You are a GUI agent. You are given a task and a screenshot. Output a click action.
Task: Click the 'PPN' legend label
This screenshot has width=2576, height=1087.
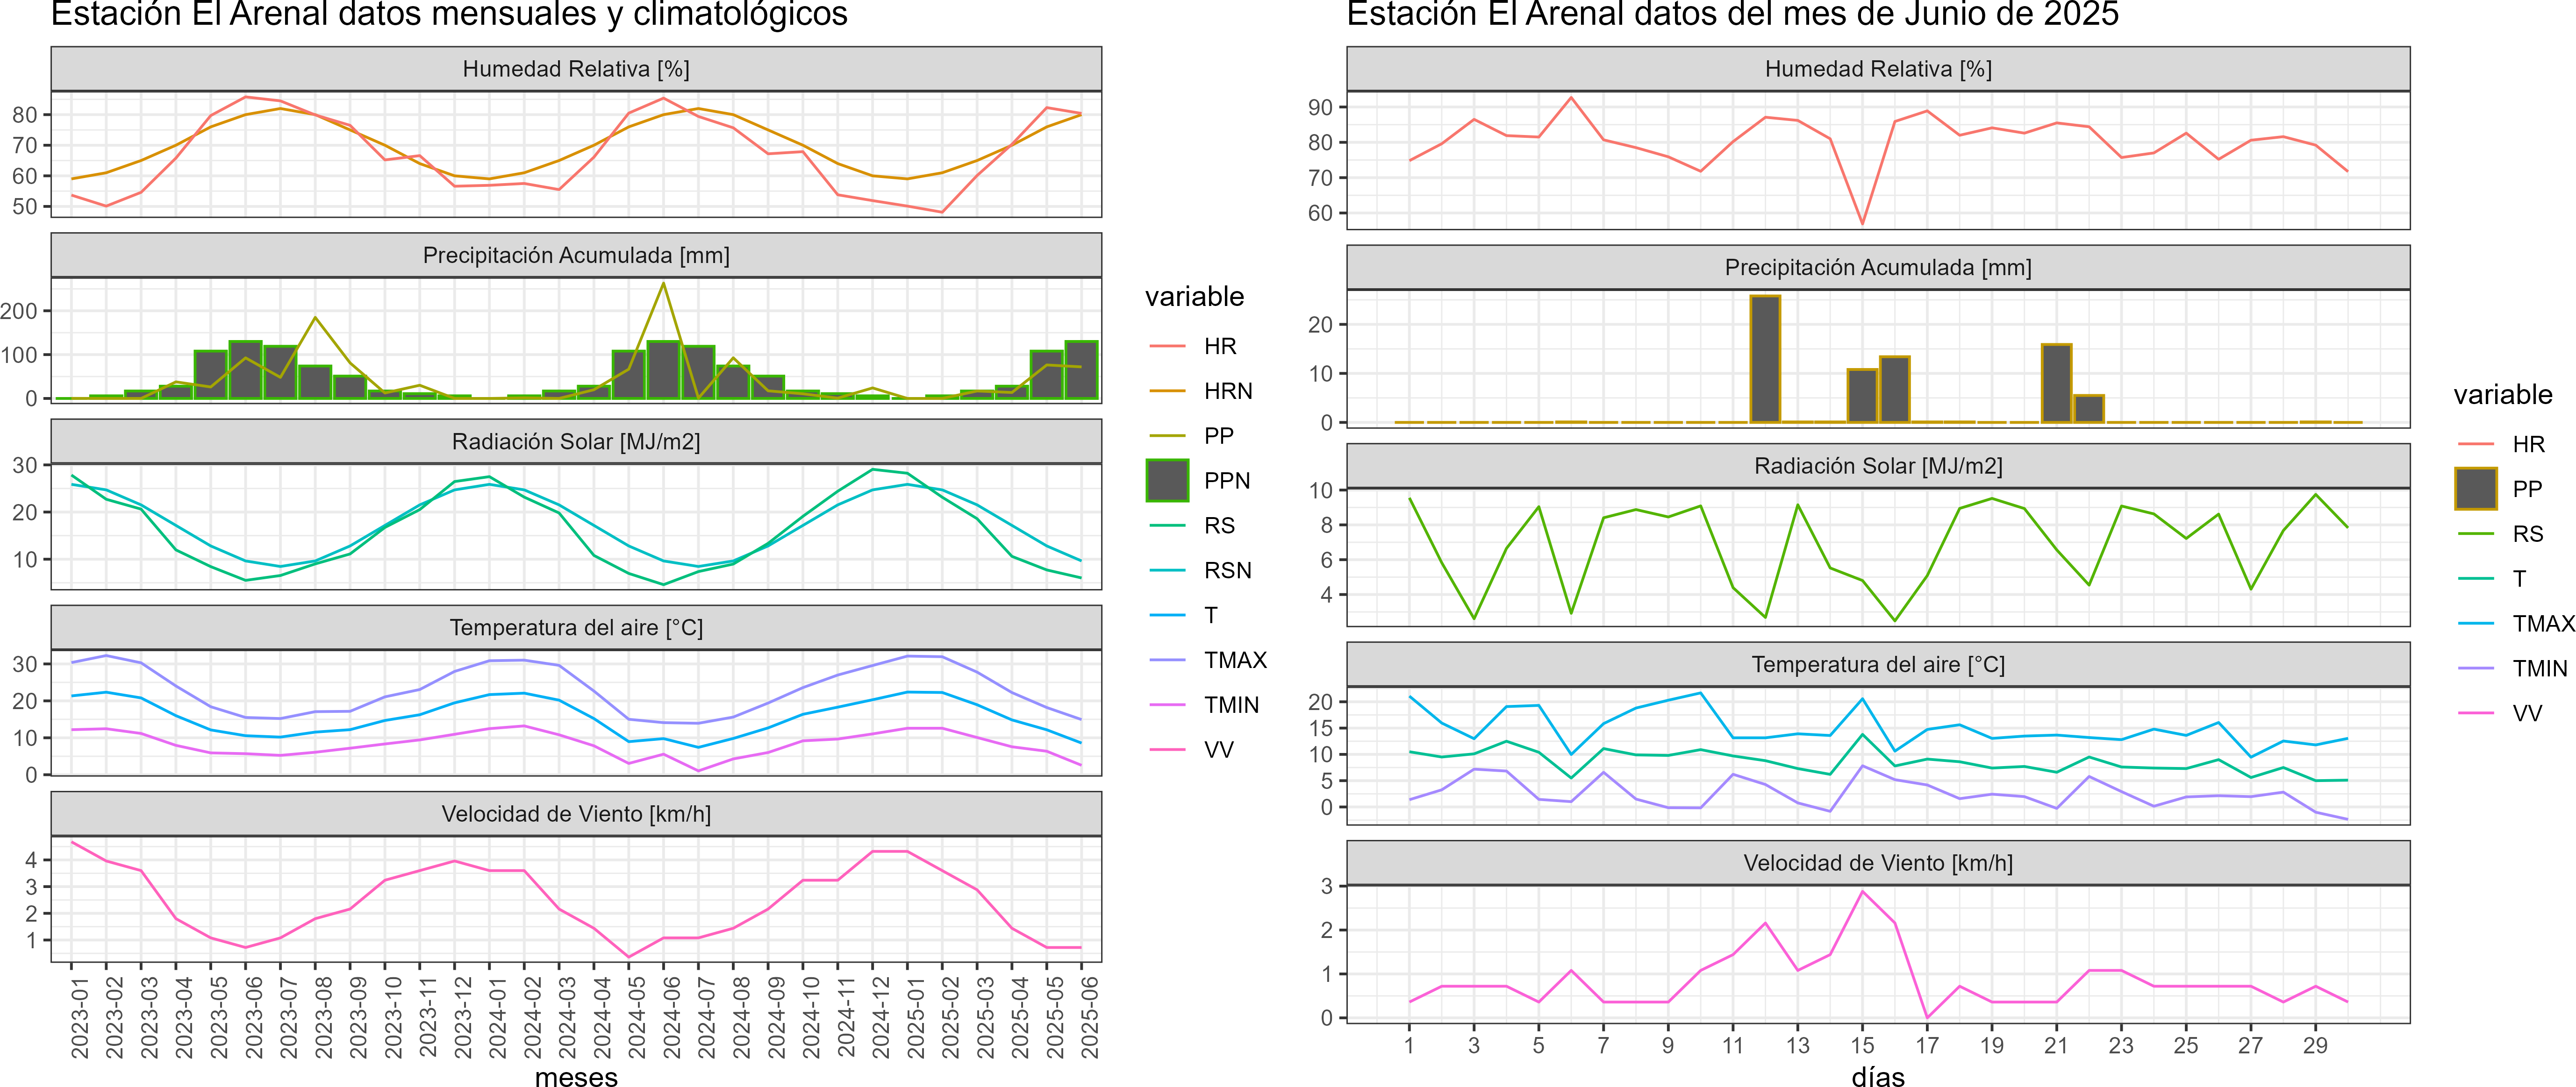click(x=1227, y=481)
